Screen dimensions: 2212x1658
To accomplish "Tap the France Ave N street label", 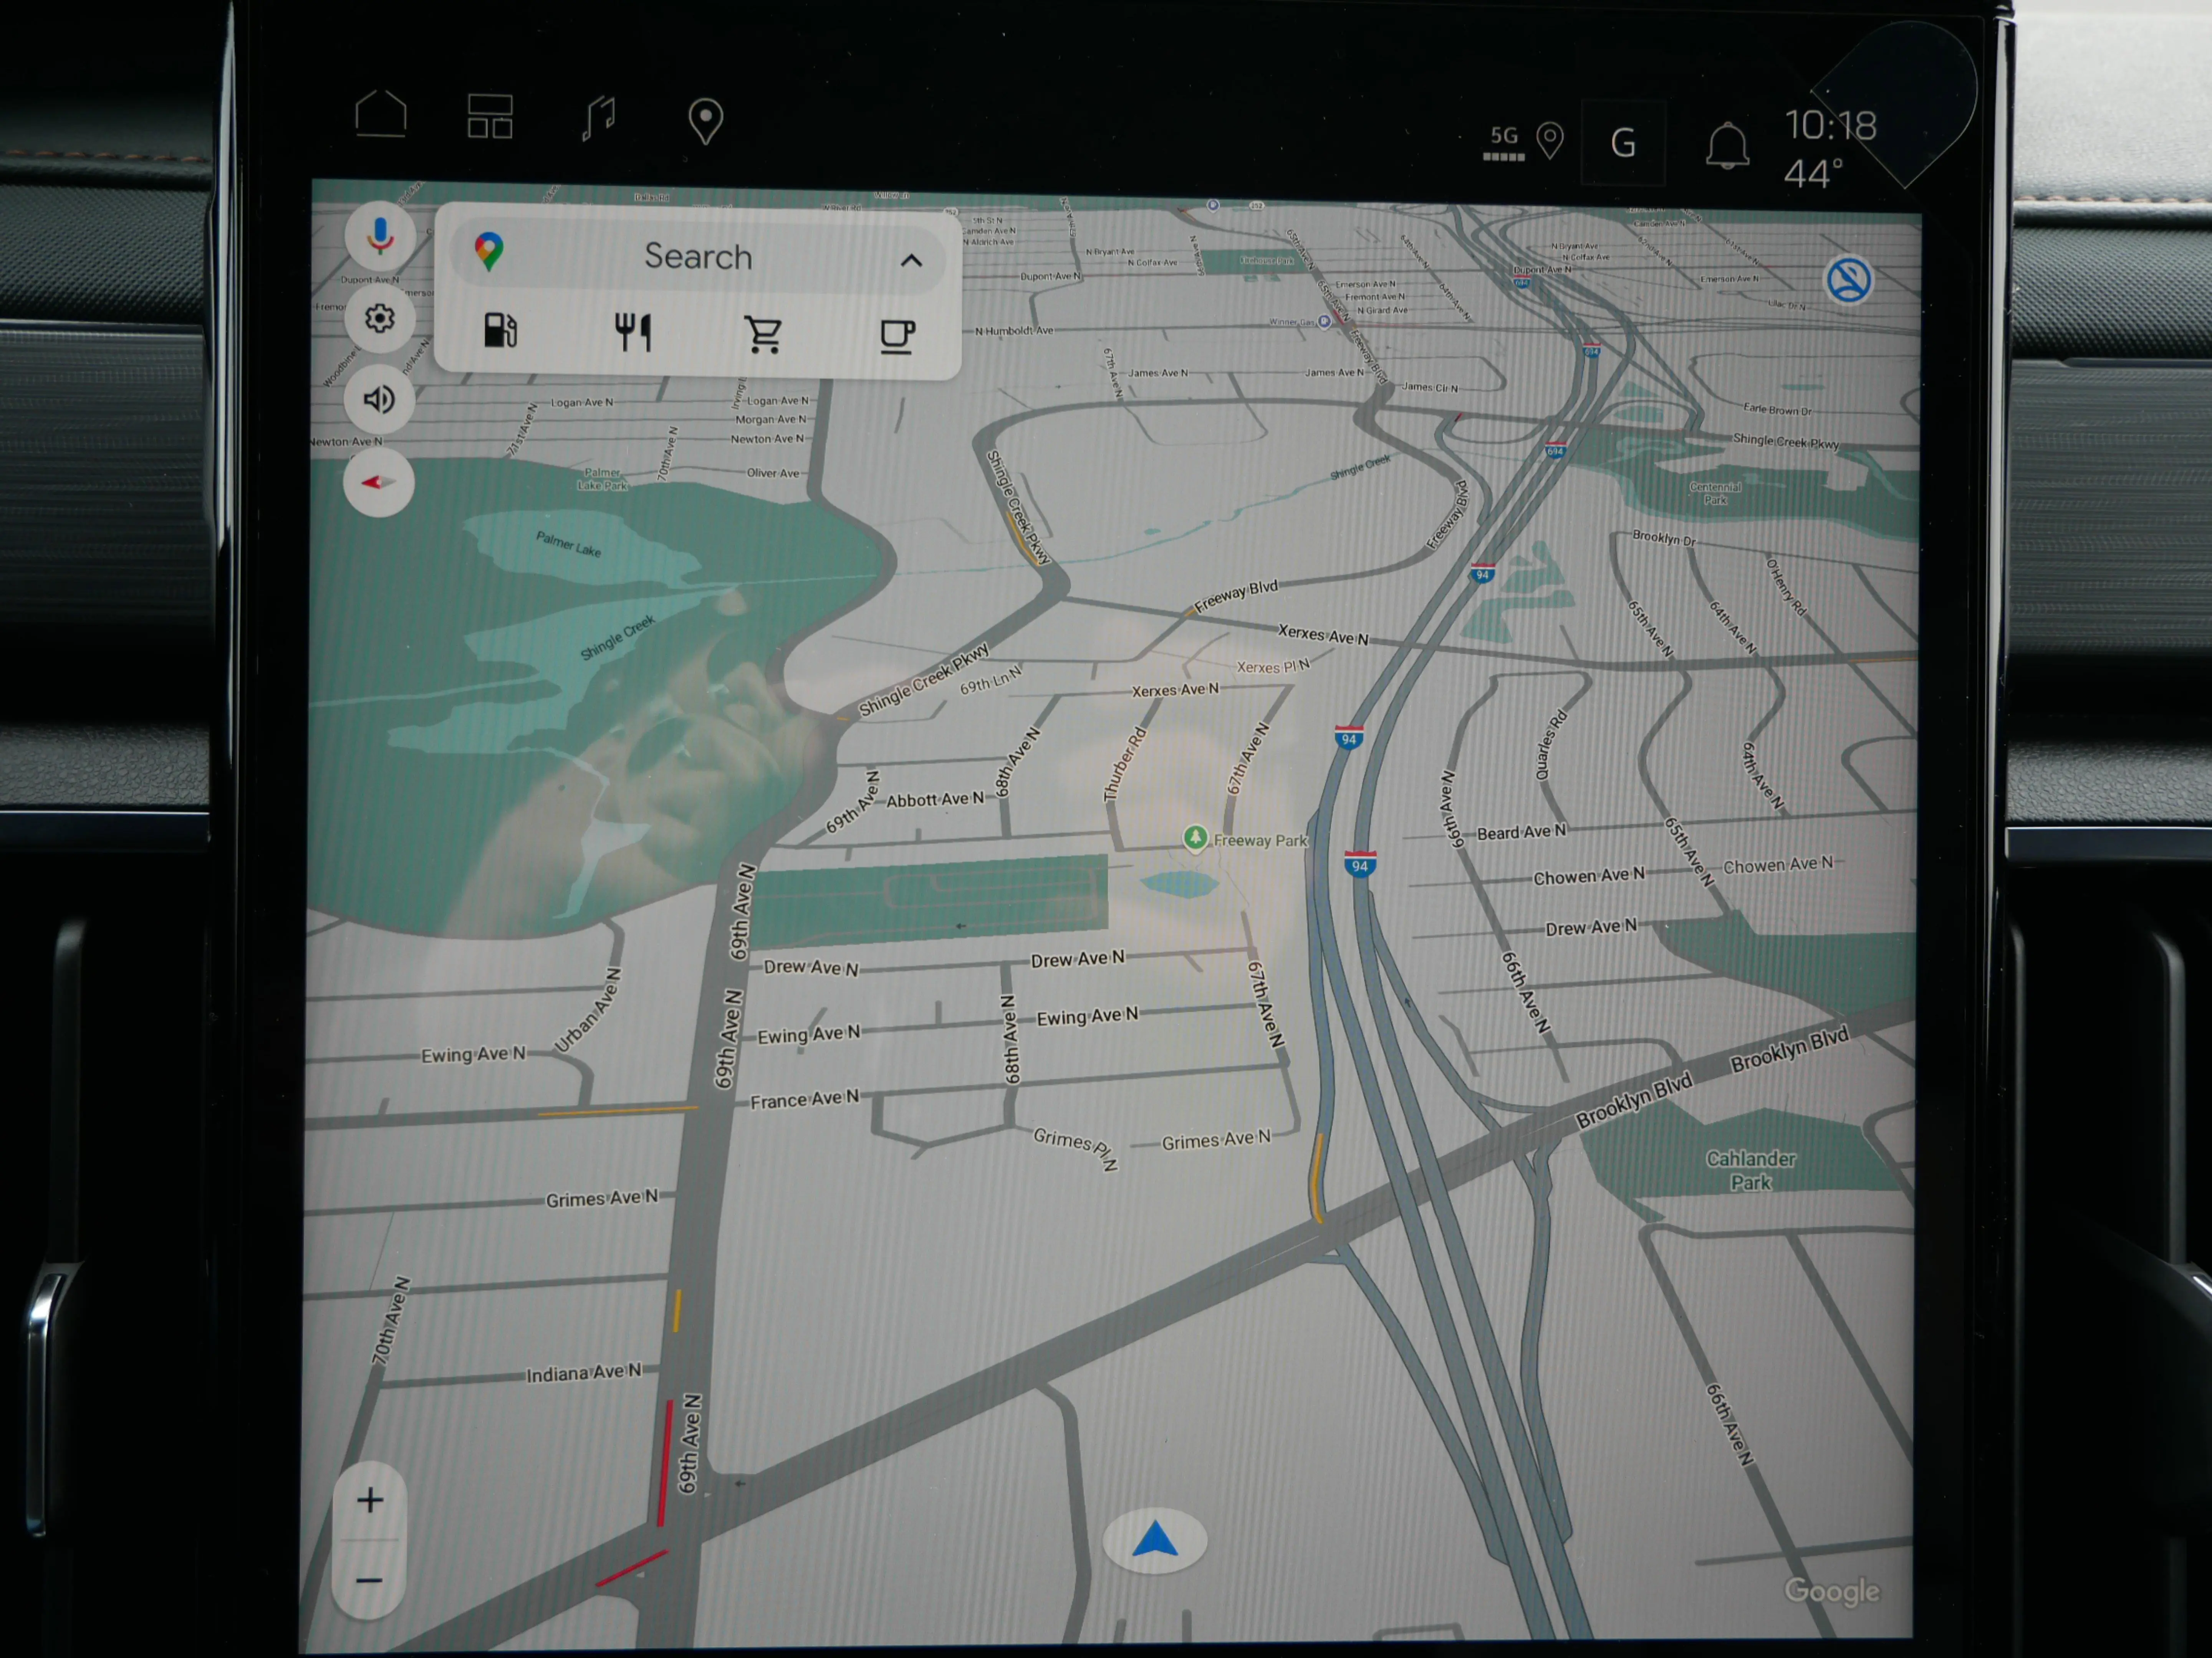I will (x=805, y=1099).
